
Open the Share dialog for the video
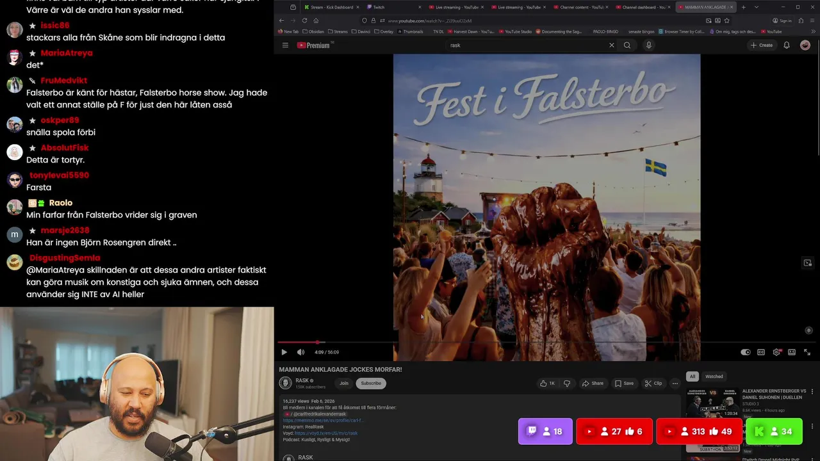(x=593, y=384)
